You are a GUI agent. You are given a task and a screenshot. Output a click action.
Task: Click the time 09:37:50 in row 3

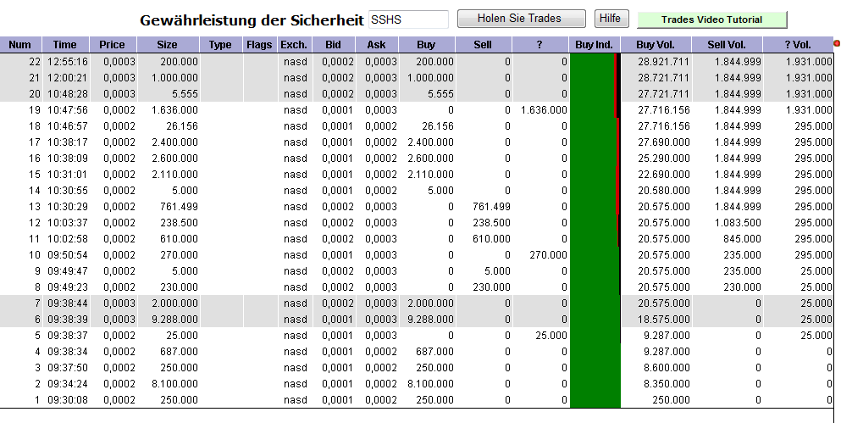68,368
